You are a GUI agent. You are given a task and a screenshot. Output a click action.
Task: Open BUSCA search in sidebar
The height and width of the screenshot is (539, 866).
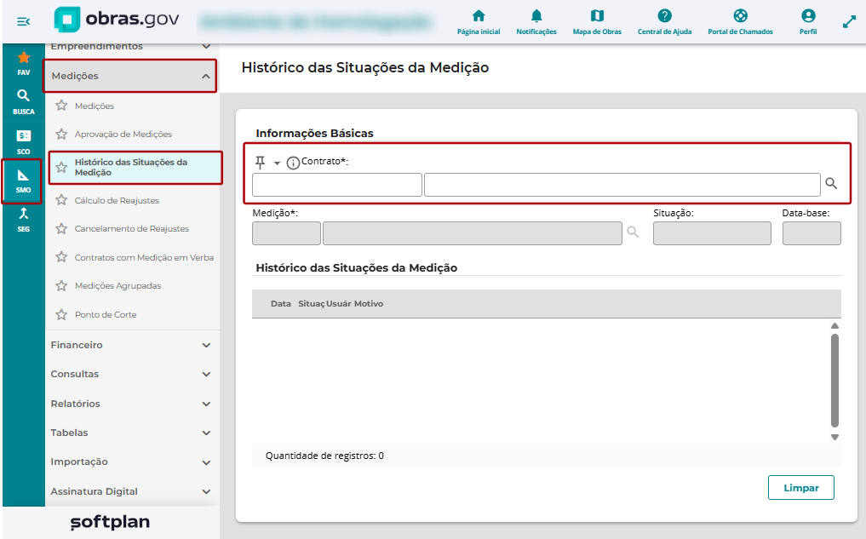click(x=24, y=102)
